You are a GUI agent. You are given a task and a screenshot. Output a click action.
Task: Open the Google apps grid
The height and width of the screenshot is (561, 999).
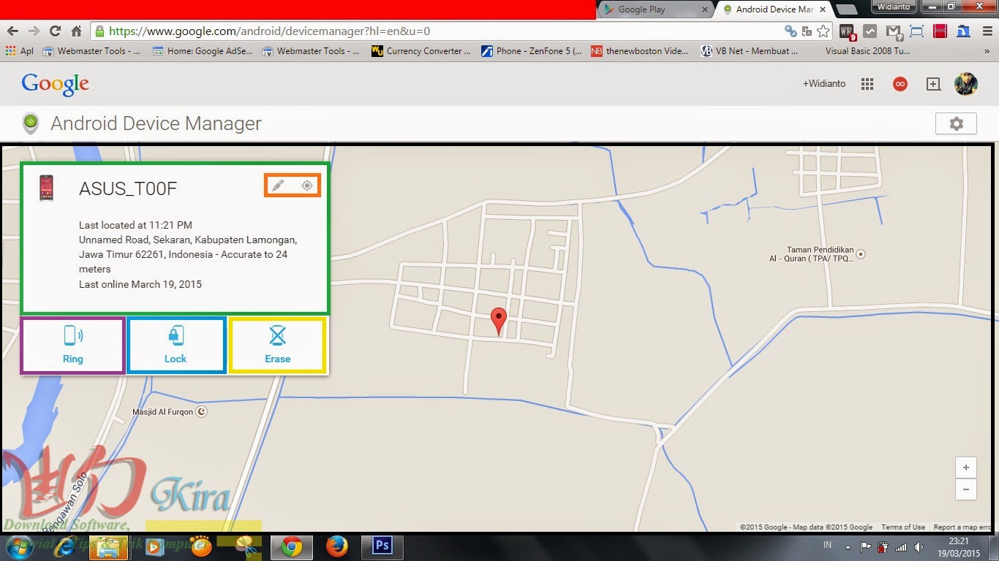(x=867, y=84)
